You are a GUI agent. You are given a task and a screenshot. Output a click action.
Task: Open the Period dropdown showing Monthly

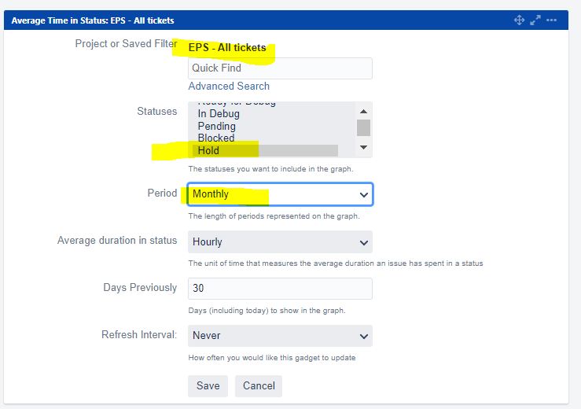280,194
